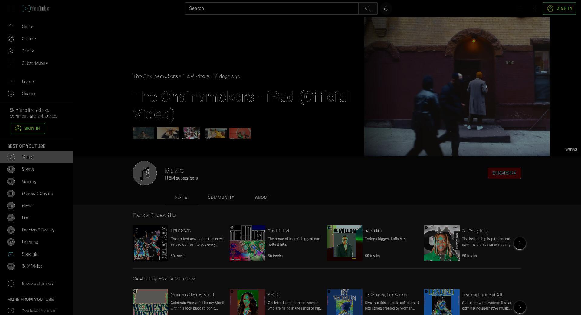Open News in the sidebar

coord(36,206)
